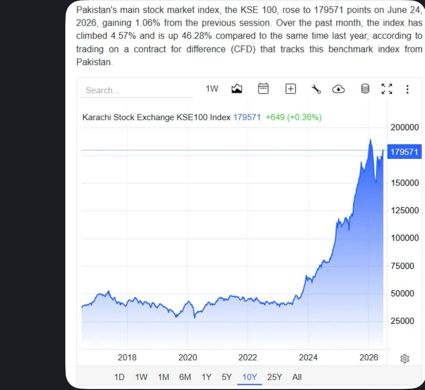The height and width of the screenshot is (390, 425).
Task: Open the 1W interval selector in chart toolbar
Action: click(x=212, y=89)
